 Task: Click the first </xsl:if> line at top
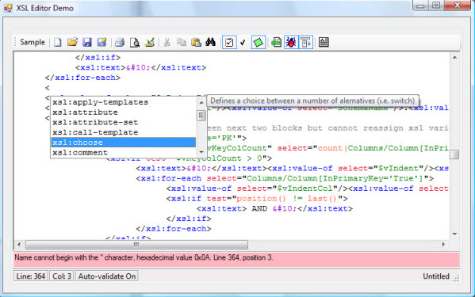tap(98, 58)
